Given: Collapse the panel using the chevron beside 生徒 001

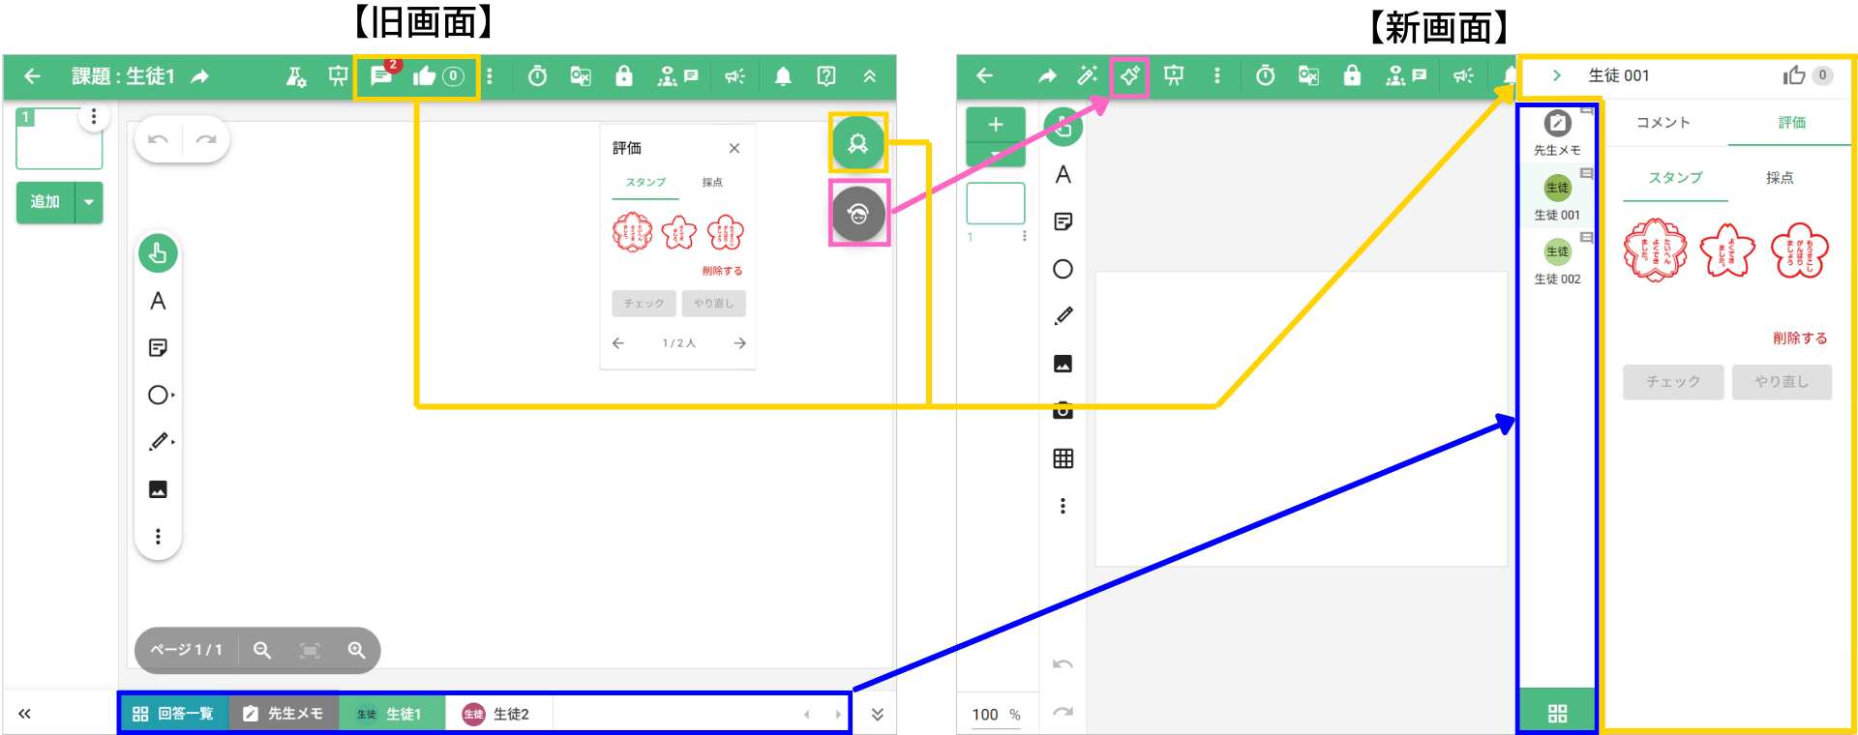Looking at the screenshot, I should (1556, 75).
